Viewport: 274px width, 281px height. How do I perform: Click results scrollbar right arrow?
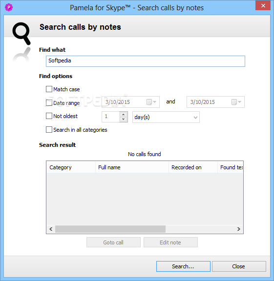[239, 229]
